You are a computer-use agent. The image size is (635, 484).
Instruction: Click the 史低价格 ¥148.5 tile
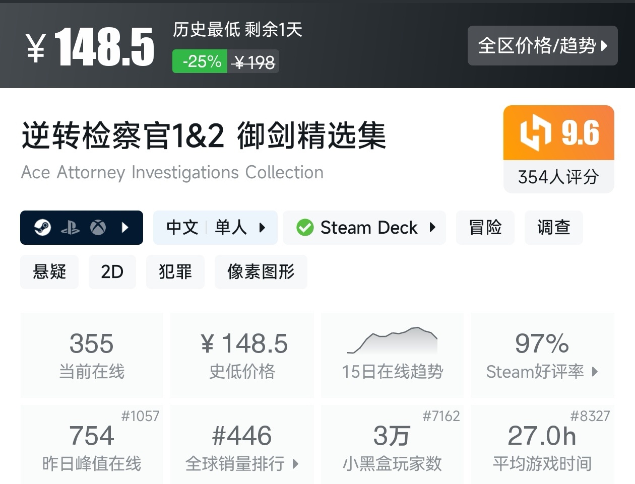[x=242, y=355]
